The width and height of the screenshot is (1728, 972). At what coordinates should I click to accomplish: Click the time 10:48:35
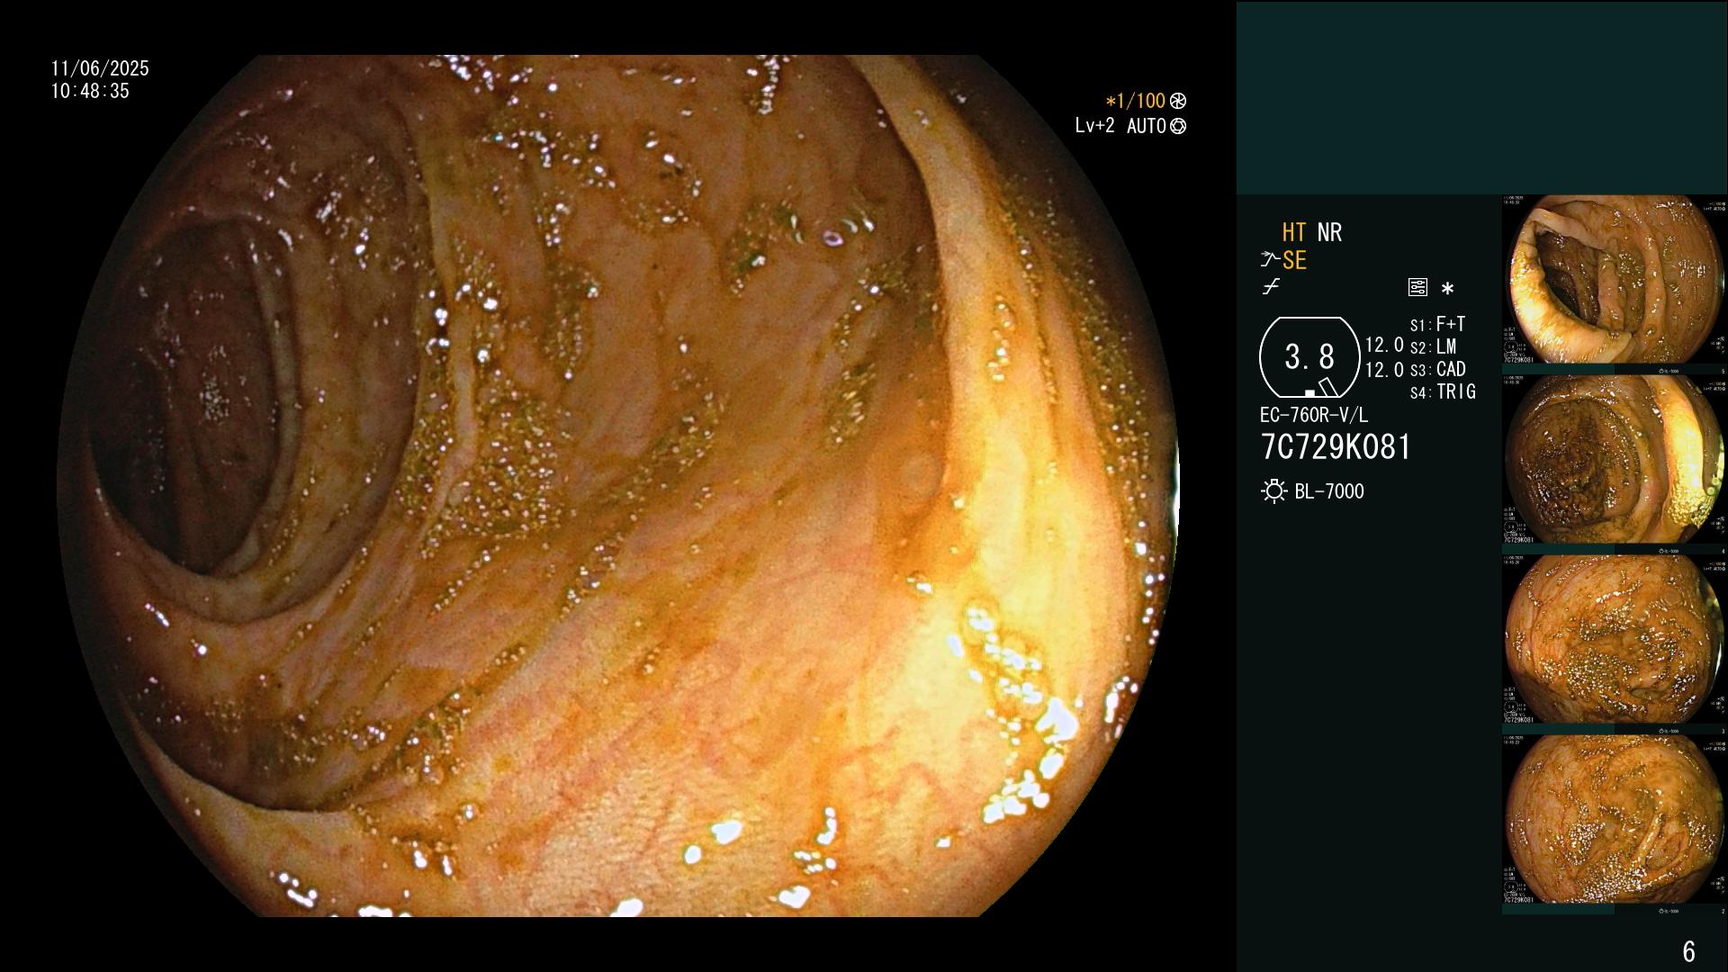click(x=90, y=91)
